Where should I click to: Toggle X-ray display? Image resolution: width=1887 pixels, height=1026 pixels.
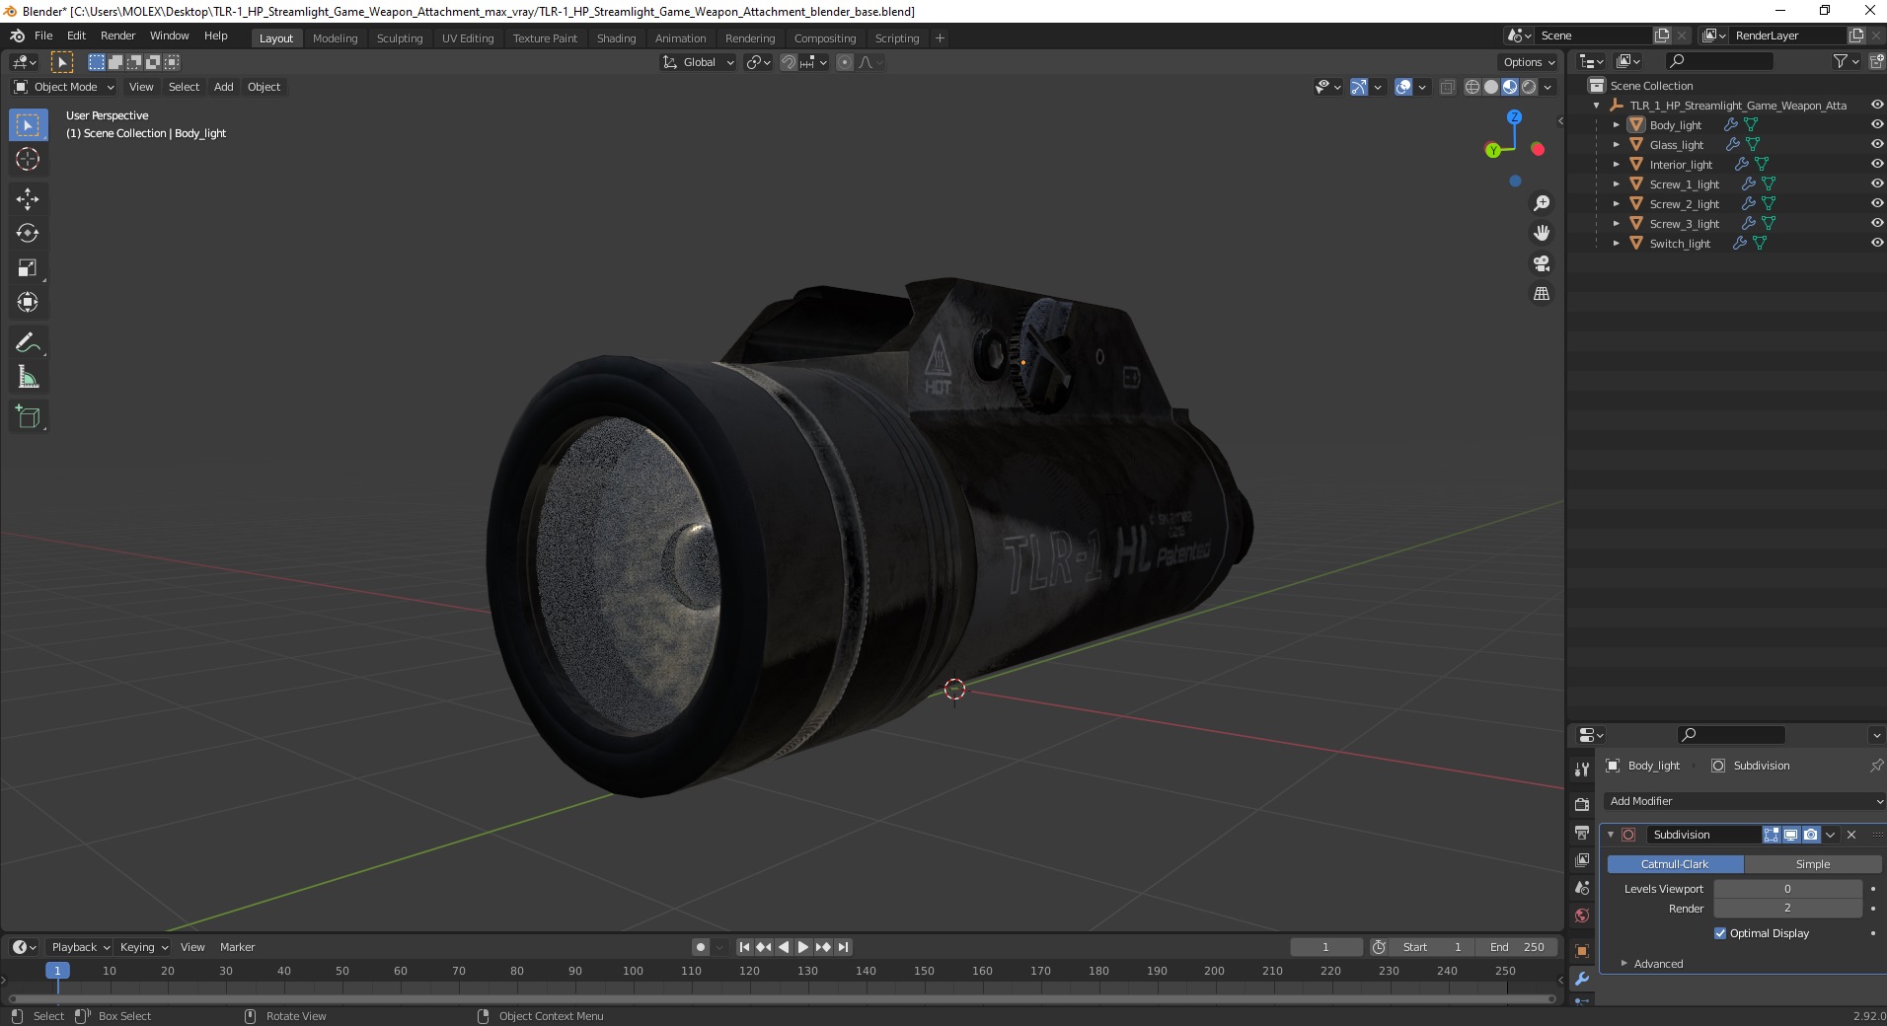1447,87
